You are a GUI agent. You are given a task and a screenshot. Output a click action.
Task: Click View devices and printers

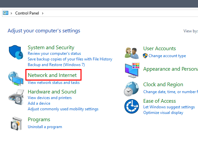point(50,98)
